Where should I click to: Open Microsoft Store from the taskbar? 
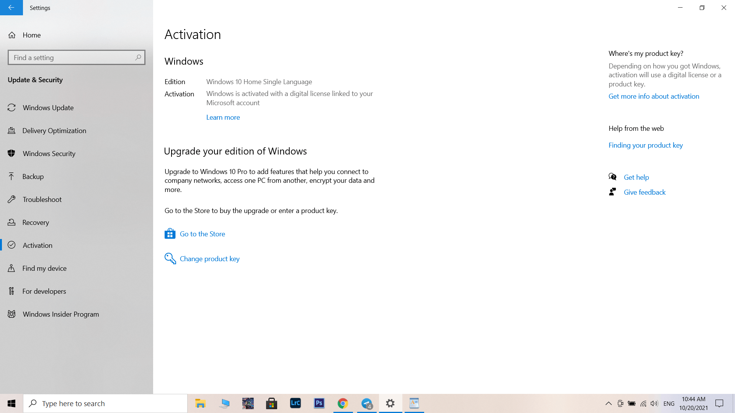pyautogui.click(x=271, y=403)
